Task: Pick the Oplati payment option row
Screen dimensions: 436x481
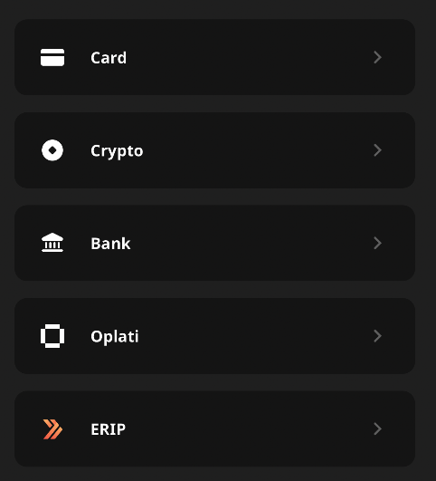Action: tap(214, 336)
